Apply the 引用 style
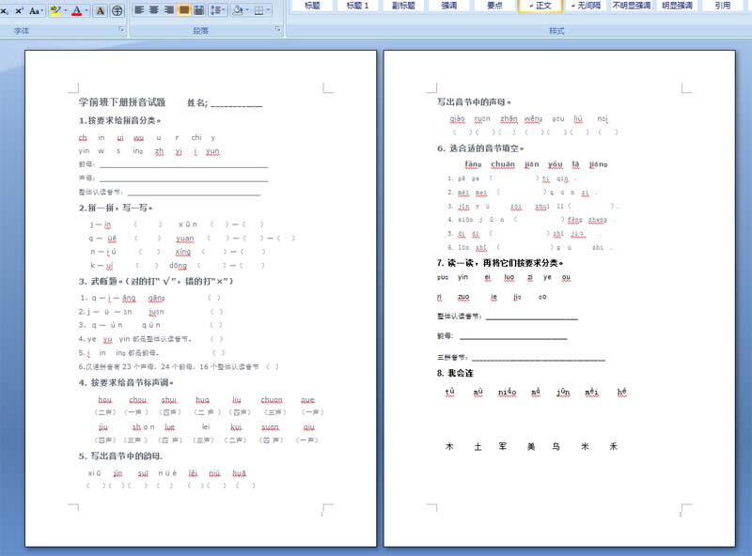752x556 pixels. 722,6
